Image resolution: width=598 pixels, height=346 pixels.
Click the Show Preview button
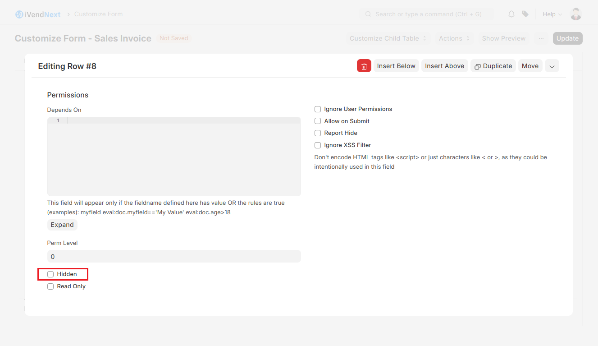pos(504,38)
